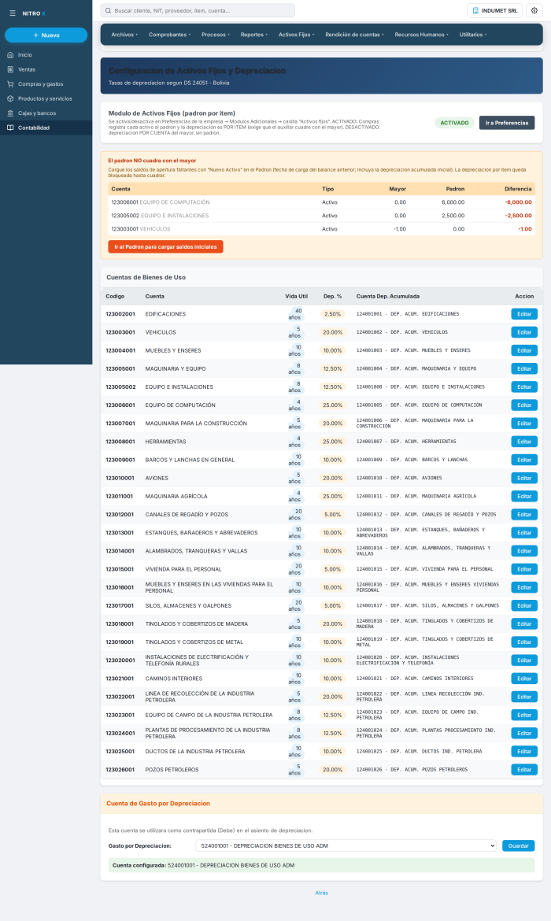Expand the Recursos Humanos menu

click(x=421, y=35)
